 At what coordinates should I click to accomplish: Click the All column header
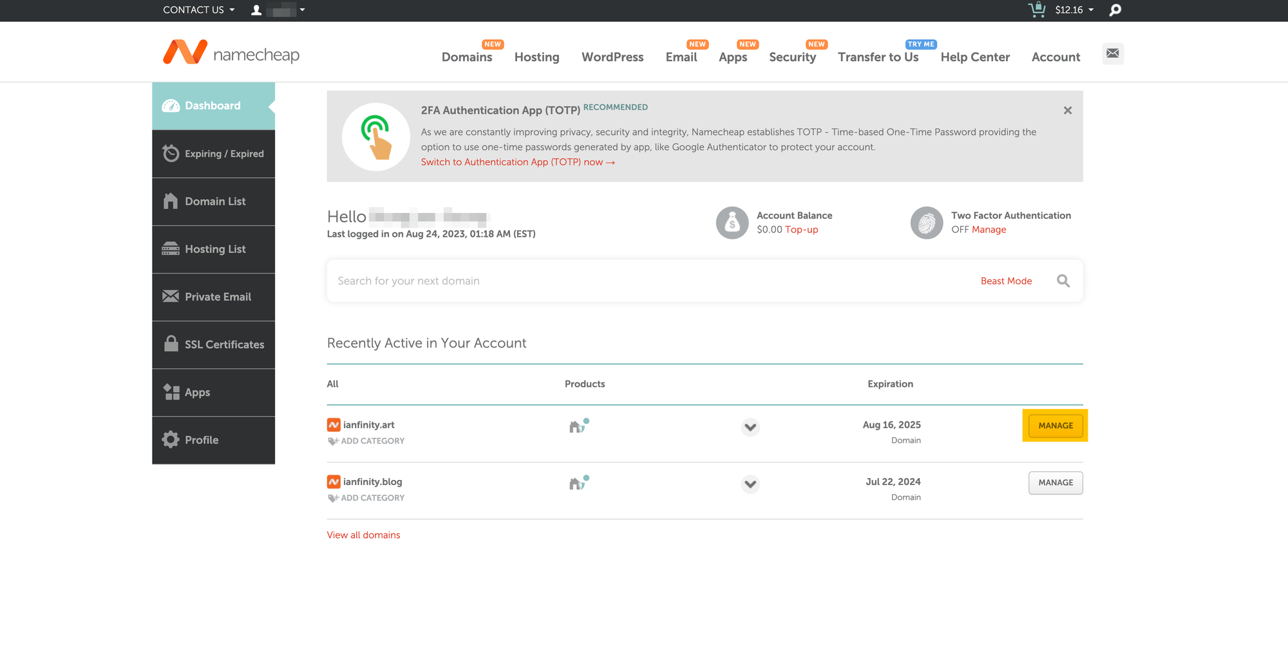click(x=332, y=384)
